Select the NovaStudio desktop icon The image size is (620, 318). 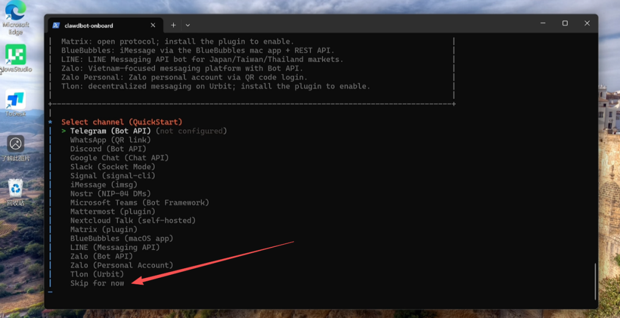click(15, 56)
